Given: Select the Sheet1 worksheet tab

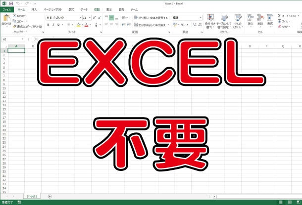Looking at the screenshot, I should coord(32,196).
